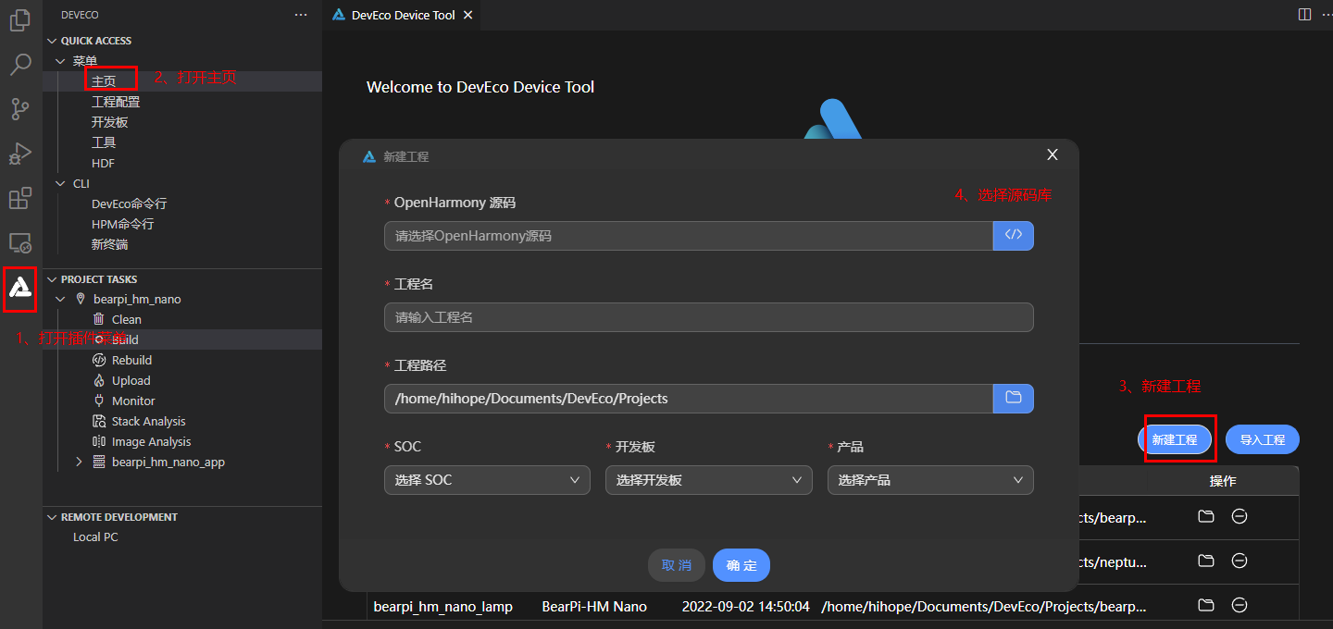The image size is (1333, 629).
Task: Collapse the QUICK ACCESS section
Action: (x=52, y=41)
